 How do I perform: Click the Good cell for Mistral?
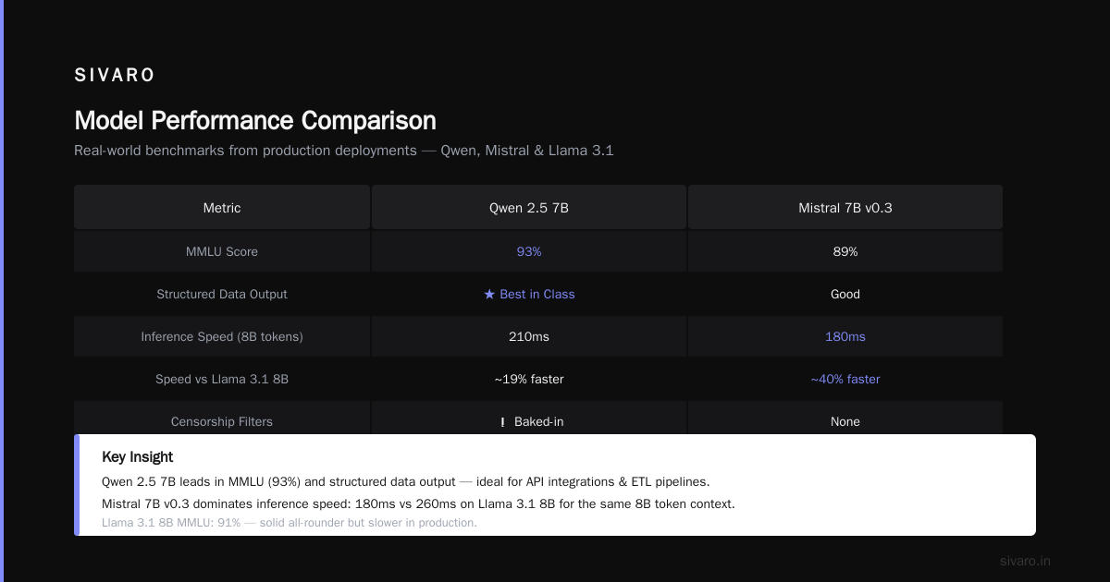845,294
